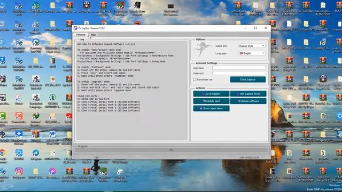
Task: Select the UsbDk installer desktop icon
Action: point(323,42)
